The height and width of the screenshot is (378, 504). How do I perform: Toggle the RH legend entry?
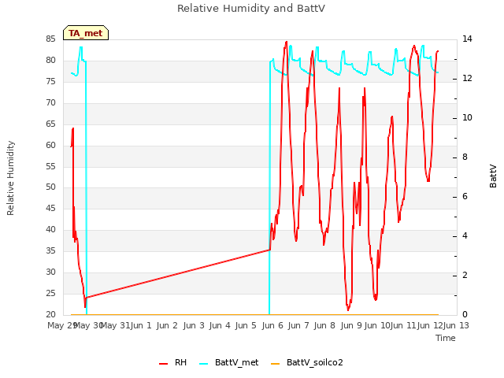[x=173, y=362]
